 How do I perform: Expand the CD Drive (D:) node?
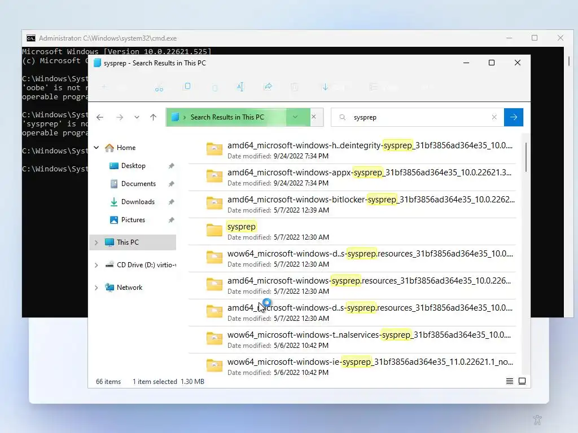(96, 265)
